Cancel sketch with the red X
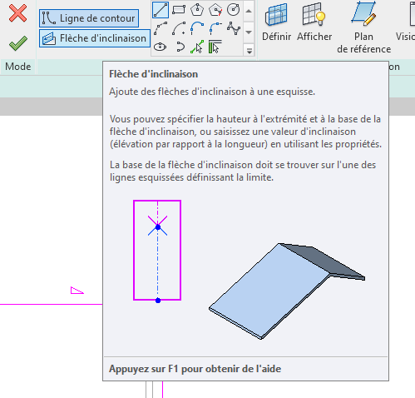The width and height of the screenshot is (415, 398). coord(17,13)
